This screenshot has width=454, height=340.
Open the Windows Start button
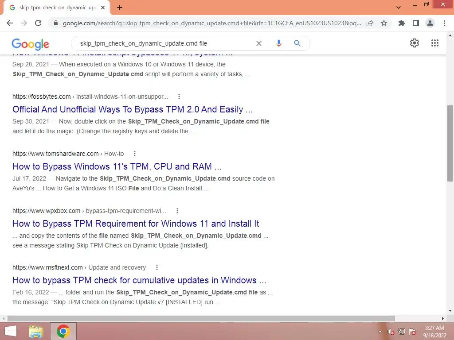[11, 331]
